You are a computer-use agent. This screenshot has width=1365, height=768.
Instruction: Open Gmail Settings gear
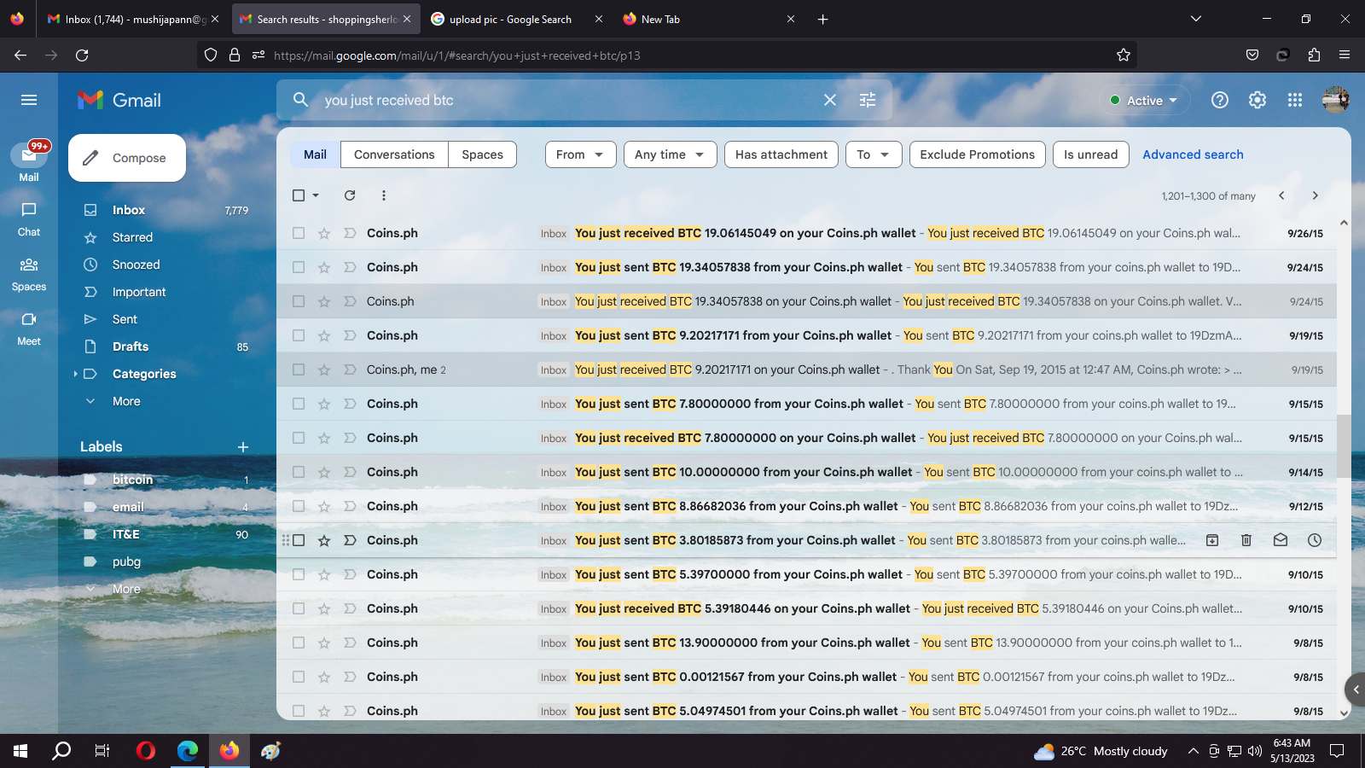pos(1258,100)
